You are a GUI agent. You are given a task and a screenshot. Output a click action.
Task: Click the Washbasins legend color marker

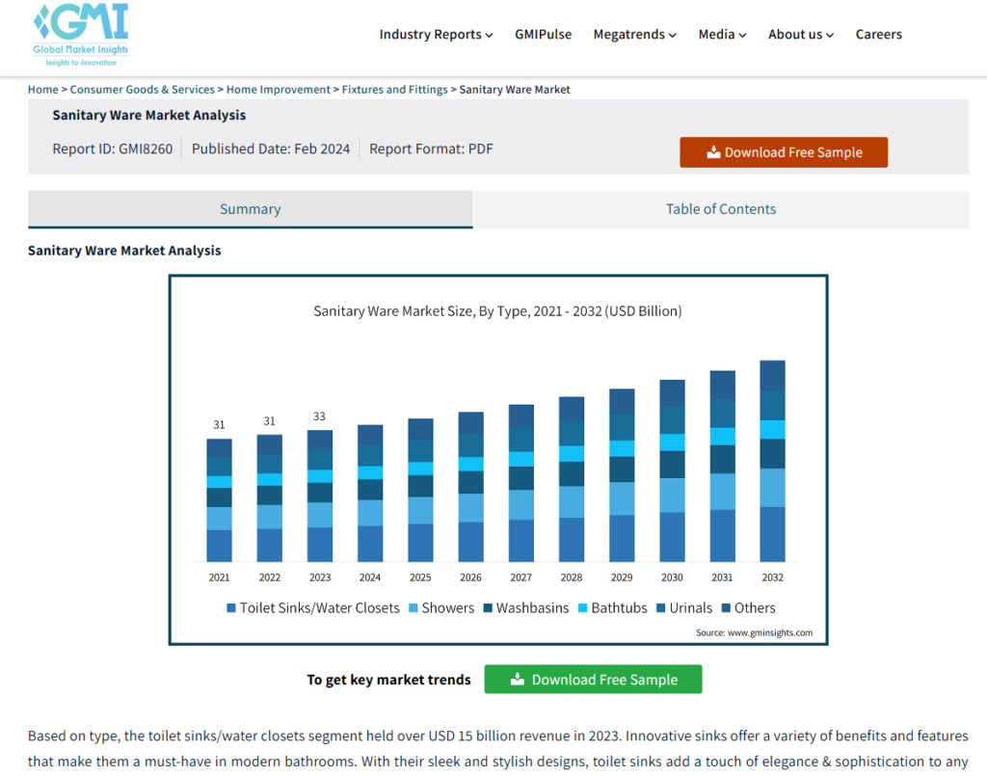pos(488,608)
